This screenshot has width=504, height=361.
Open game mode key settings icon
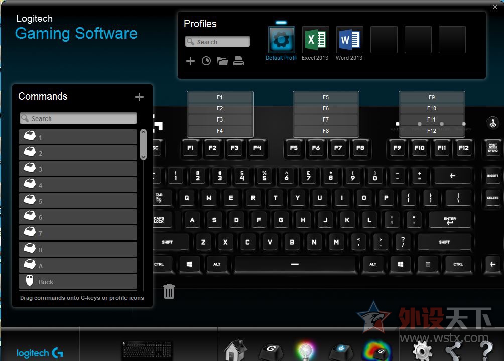pyautogui.click(x=341, y=351)
